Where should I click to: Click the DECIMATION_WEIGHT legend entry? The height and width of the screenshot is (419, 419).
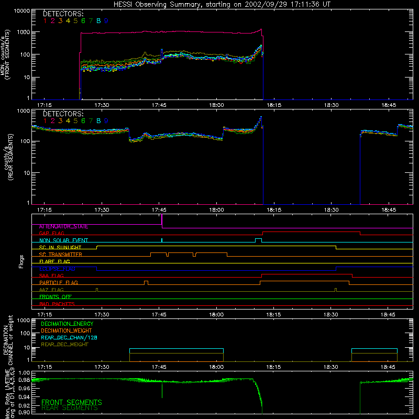(x=67, y=330)
